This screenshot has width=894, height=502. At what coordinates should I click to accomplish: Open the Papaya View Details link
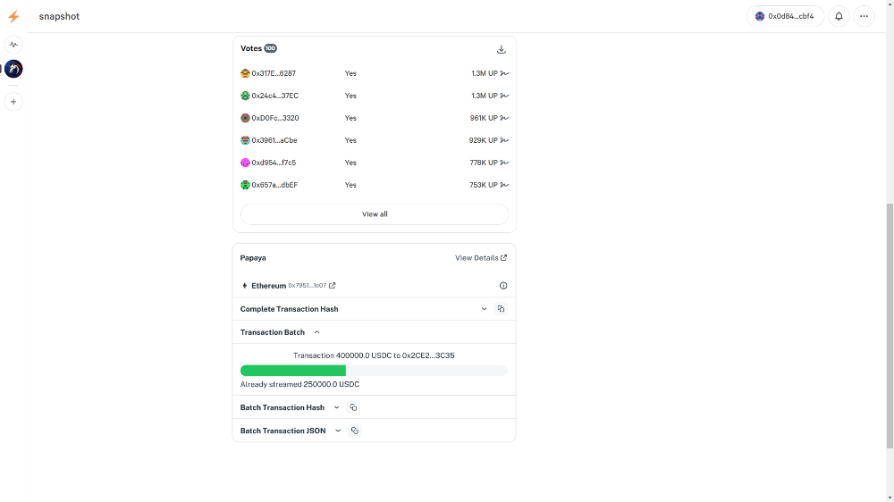click(x=480, y=258)
